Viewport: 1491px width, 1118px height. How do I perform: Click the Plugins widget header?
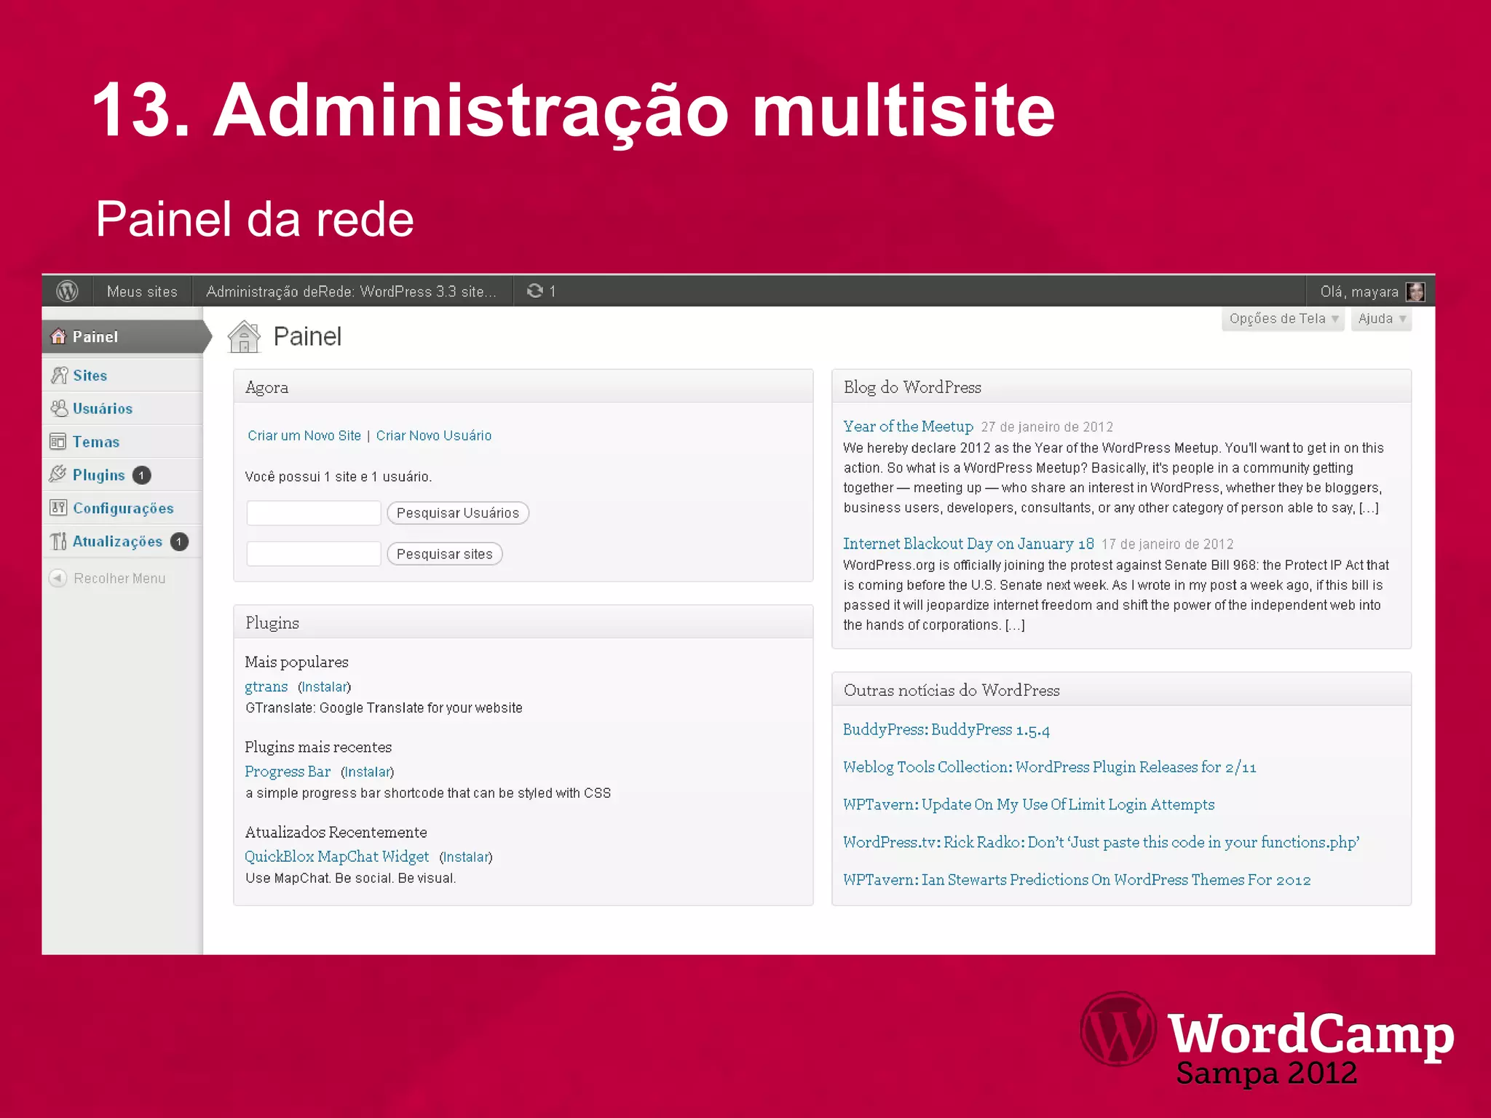pos(523,622)
